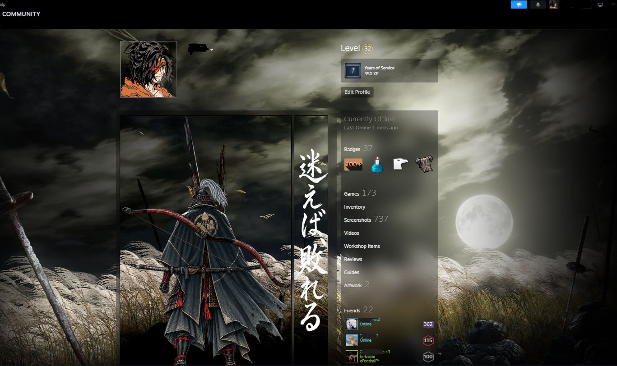617x366 pixels.
Task: Open the Years of Service badge icon
Action: [x=353, y=71]
